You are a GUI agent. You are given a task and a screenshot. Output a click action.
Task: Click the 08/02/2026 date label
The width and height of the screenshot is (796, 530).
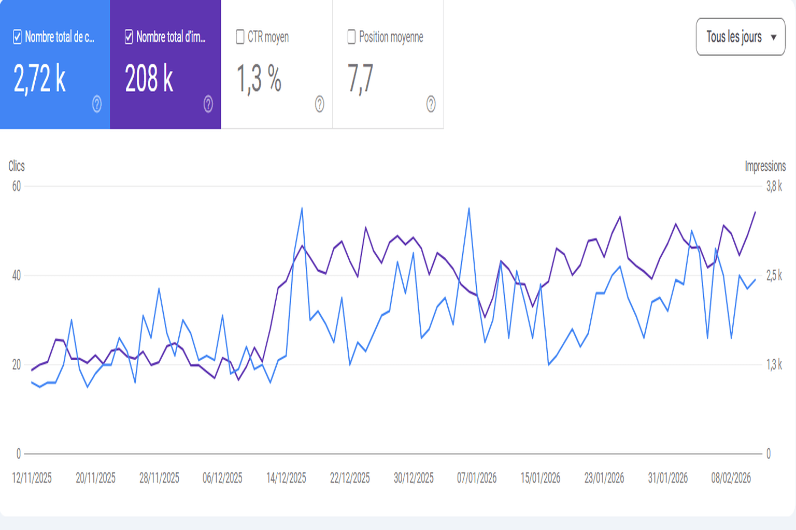pyautogui.click(x=731, y=478)
